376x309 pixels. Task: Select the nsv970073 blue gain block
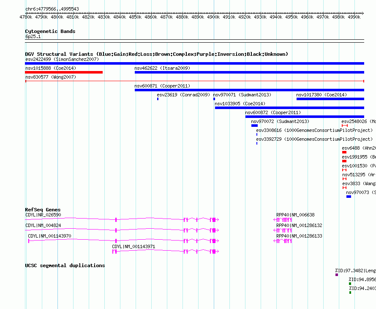coord(349,197)
